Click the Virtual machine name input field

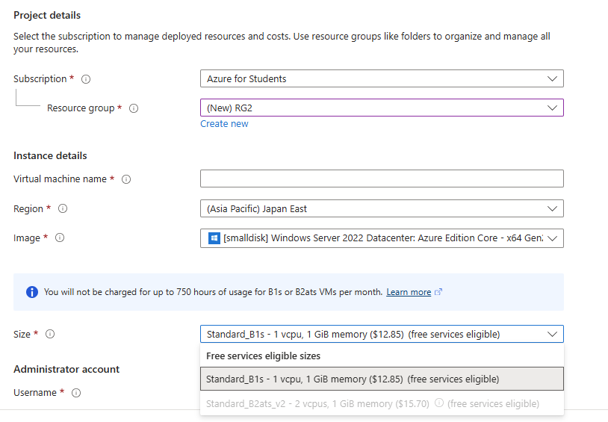coord(382,179)
